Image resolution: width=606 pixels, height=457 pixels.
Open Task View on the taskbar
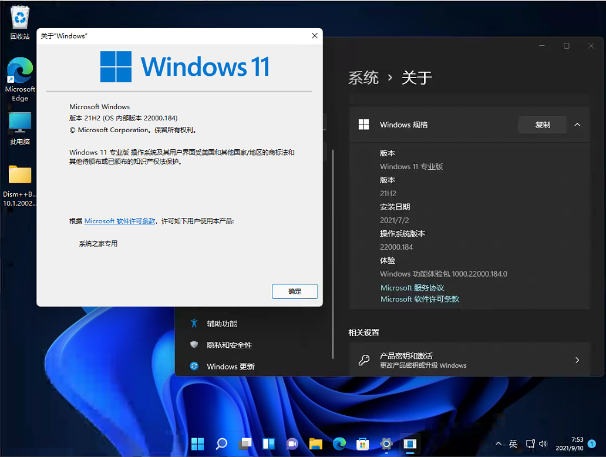tap(245, 444)
